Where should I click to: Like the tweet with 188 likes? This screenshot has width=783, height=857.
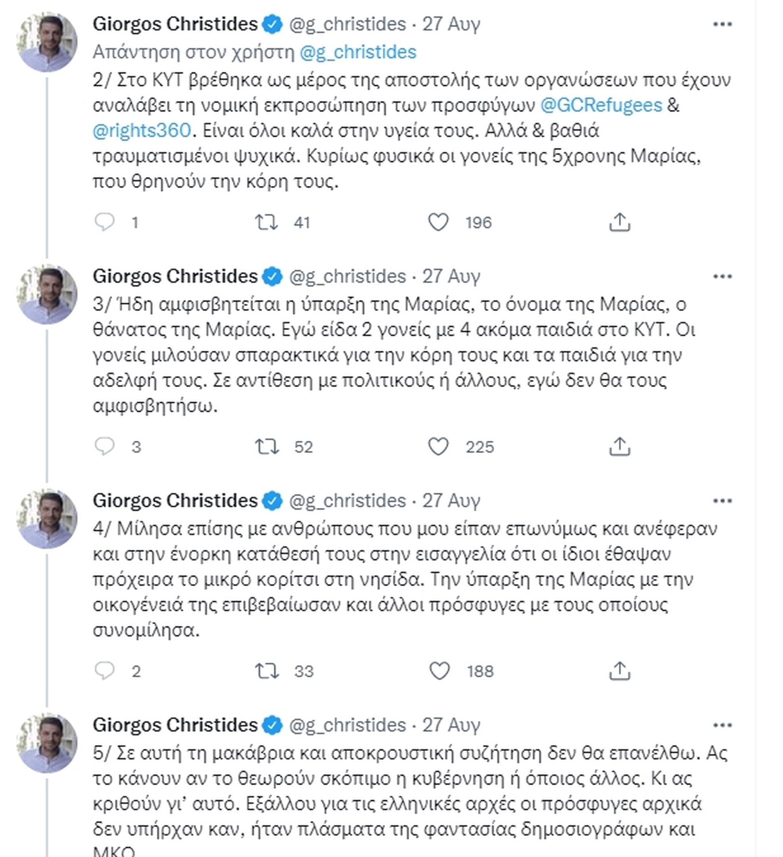coord(439,671)
